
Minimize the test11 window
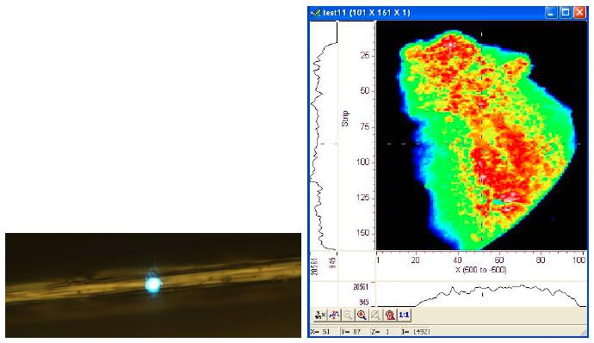point(551,13)
